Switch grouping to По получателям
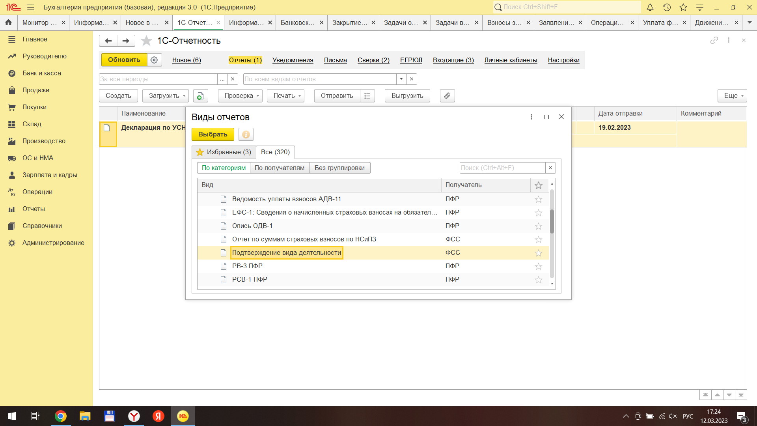This screenshot has height=426, width=757. point(279,168)
